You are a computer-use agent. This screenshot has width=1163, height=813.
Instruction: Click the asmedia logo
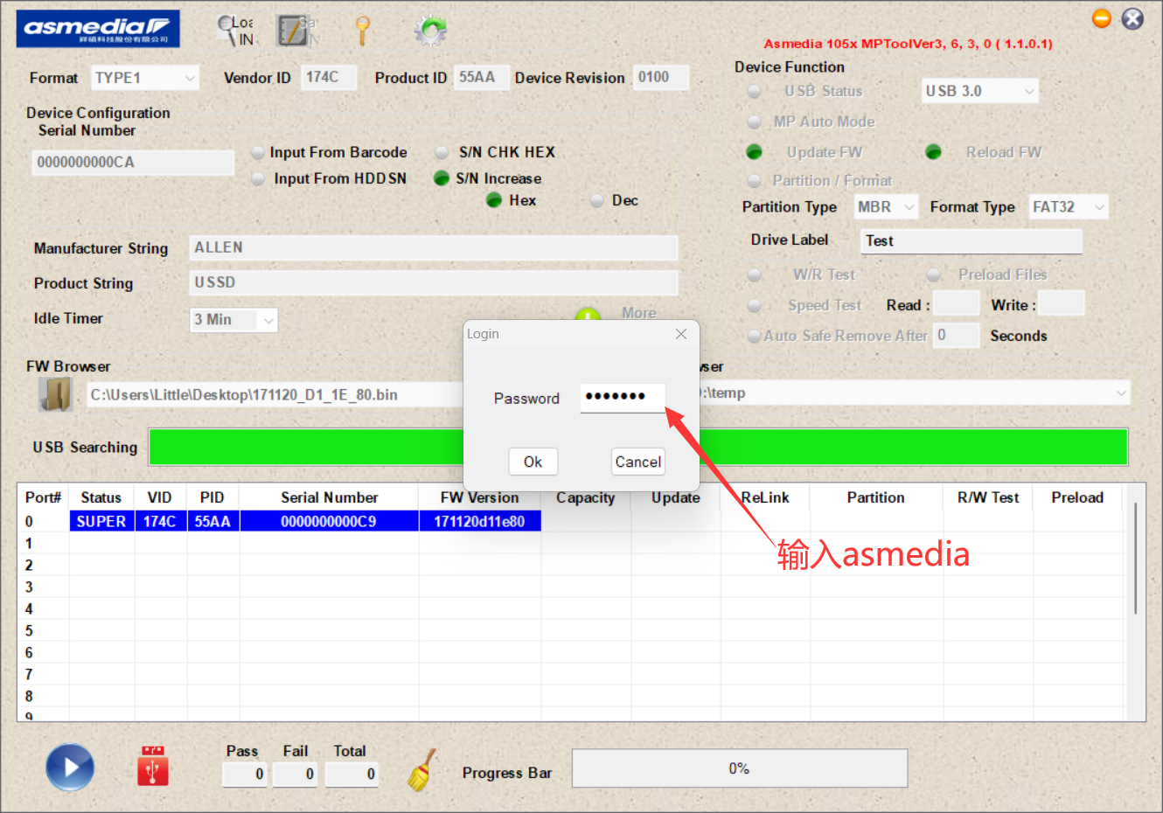[98, 29]
